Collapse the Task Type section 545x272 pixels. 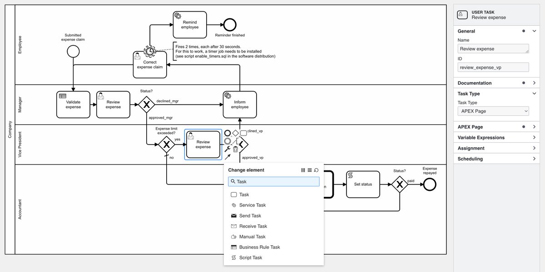pos(535,94)
